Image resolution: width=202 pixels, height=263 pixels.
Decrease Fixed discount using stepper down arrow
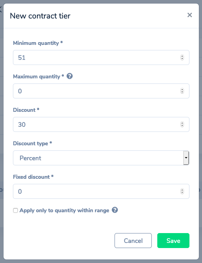click(182, 193)
